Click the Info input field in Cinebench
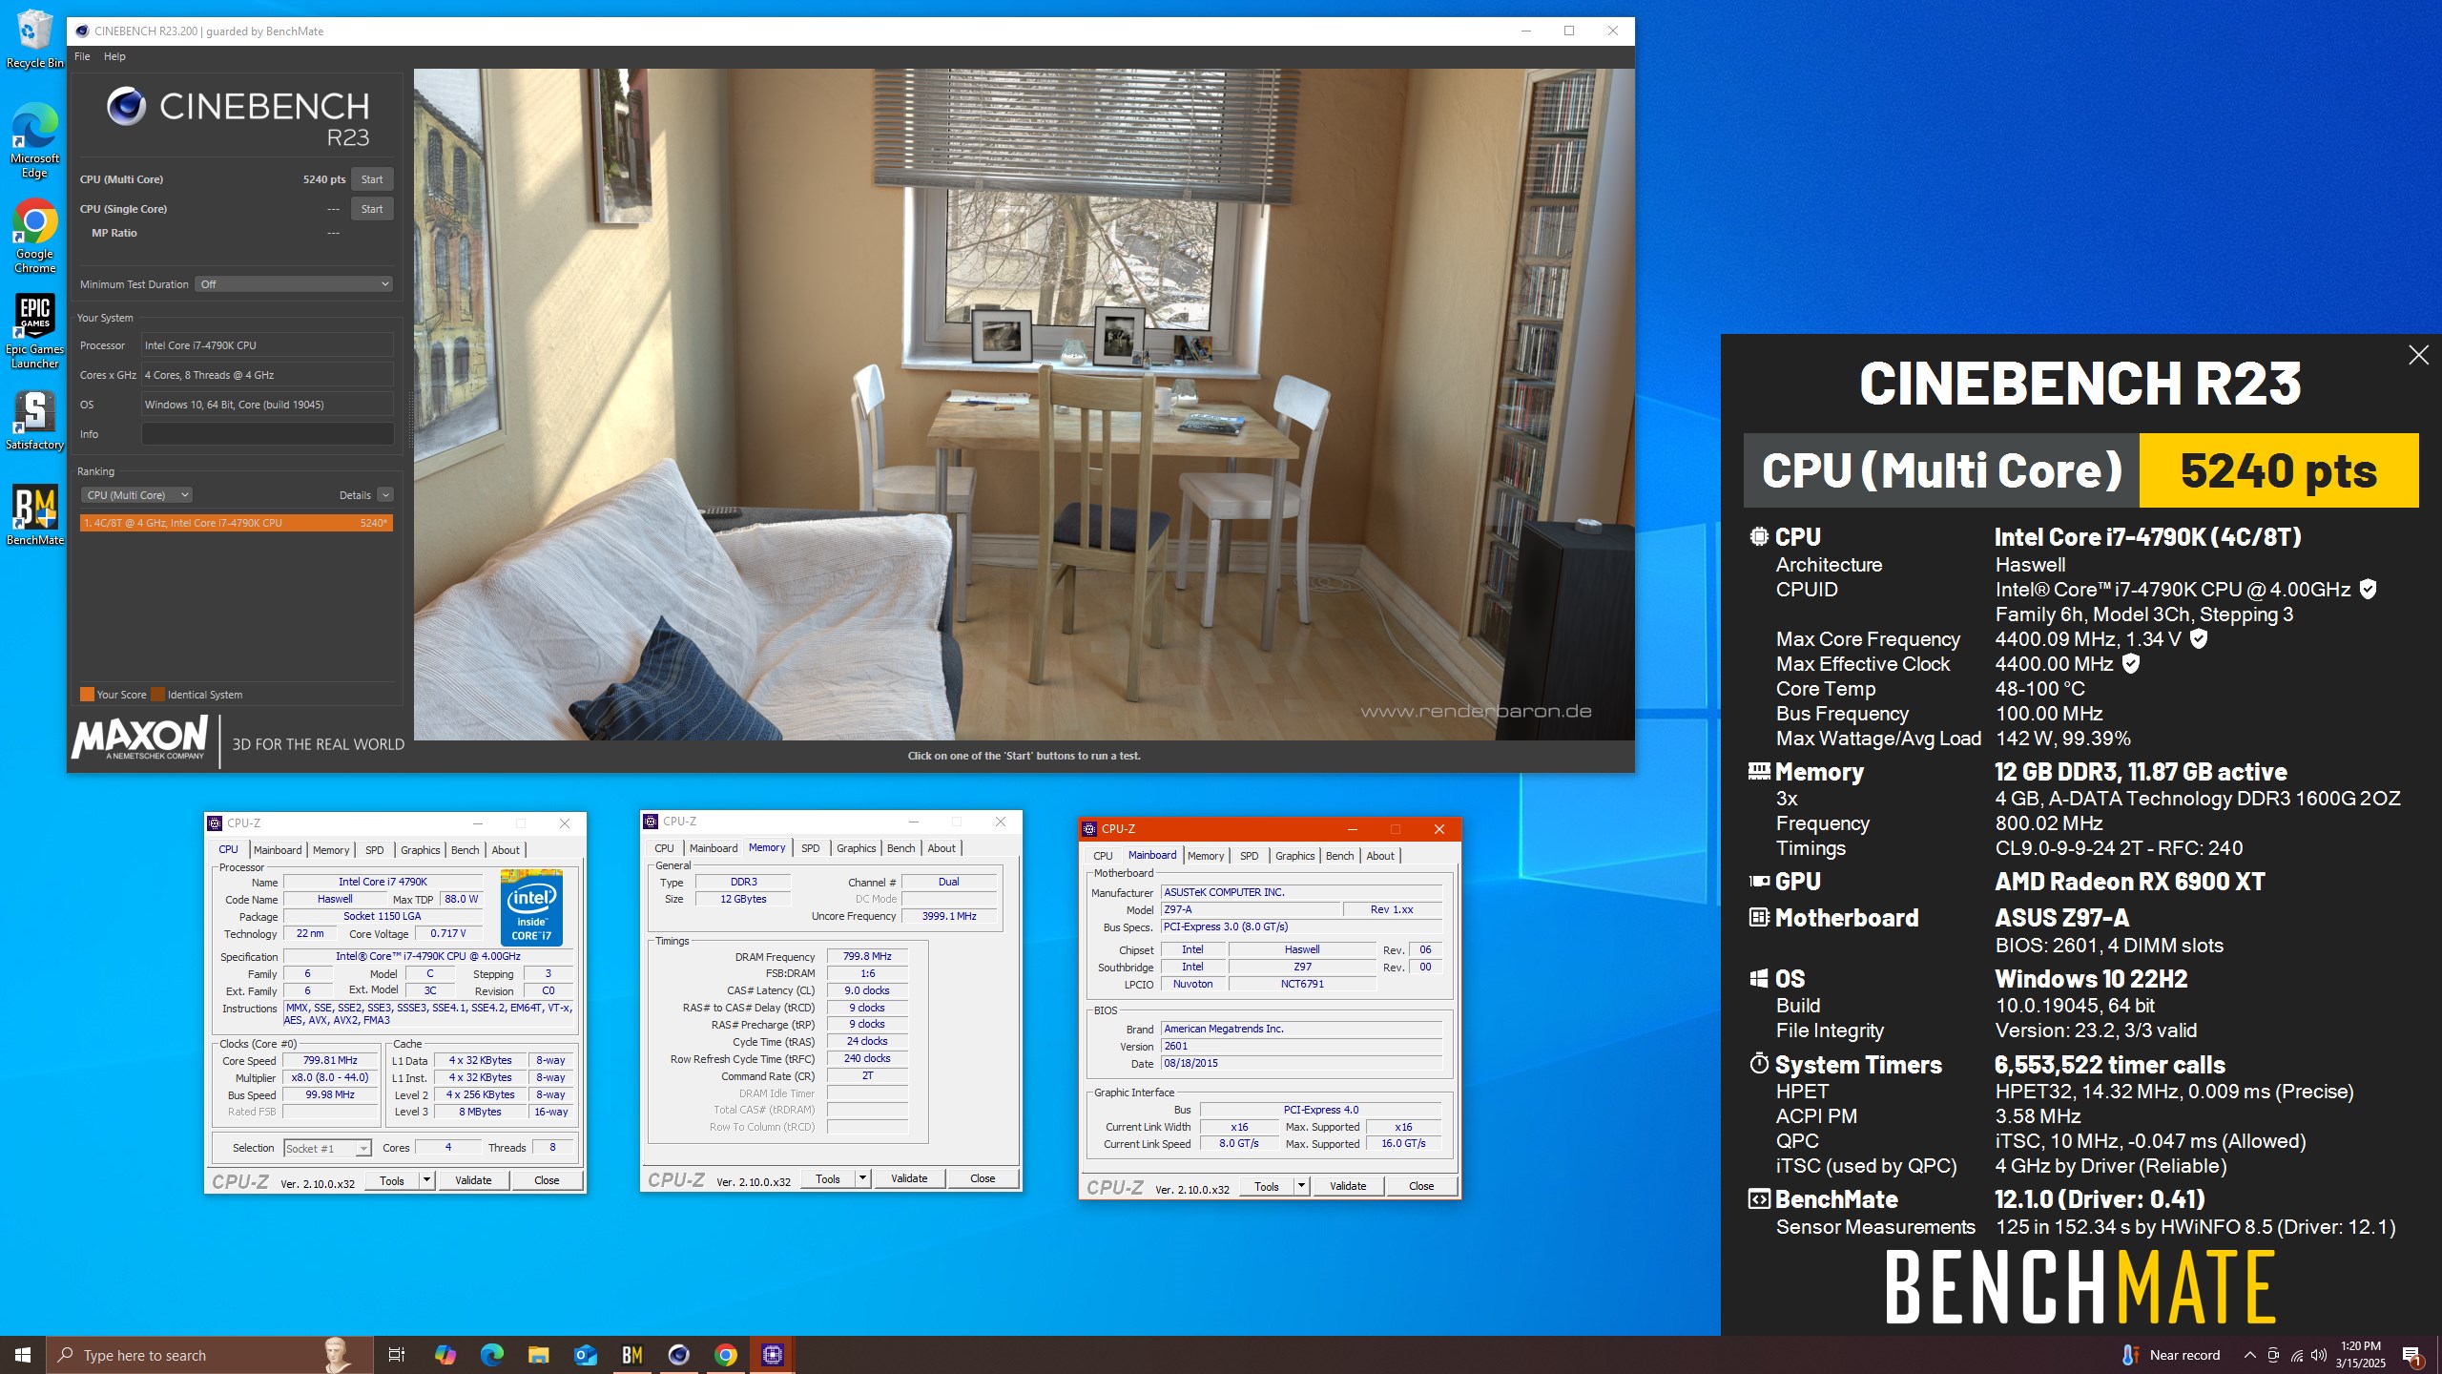Viewport: 2442px width, 1374px height. coord(267,434)
